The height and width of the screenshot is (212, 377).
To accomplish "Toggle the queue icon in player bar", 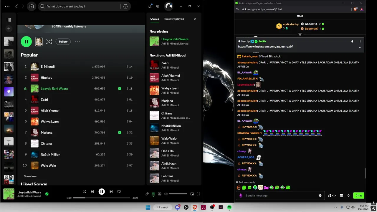I will (153, 194).
